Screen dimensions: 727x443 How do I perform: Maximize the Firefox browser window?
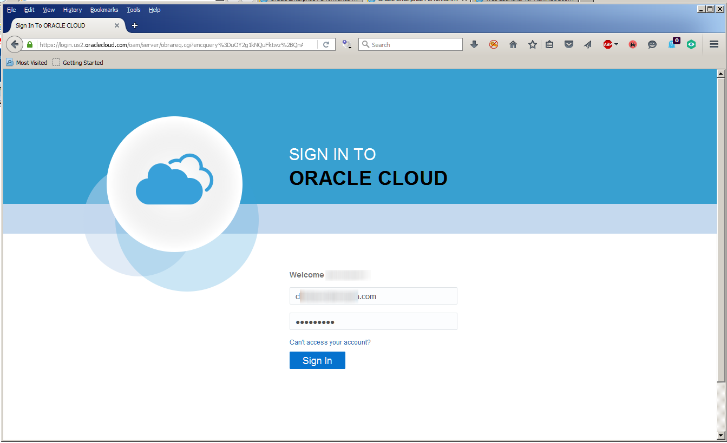(x=710, y=9)
